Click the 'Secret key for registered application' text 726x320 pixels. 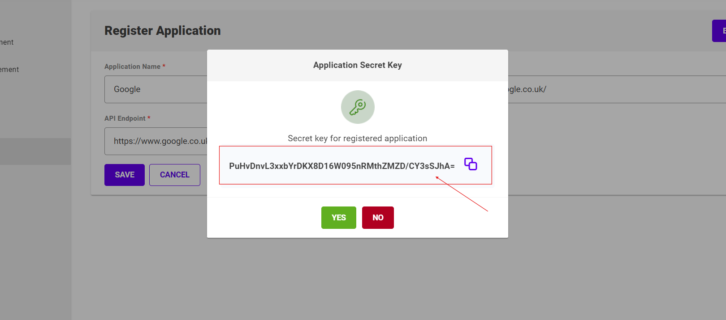[358, 139]
